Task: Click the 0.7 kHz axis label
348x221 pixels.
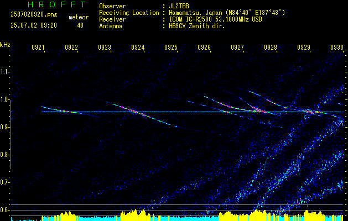Action: (x=4, y=182)
